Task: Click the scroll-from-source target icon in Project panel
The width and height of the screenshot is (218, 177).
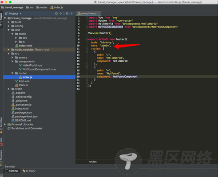Action: pyautogui.click(x=56, y=13)
